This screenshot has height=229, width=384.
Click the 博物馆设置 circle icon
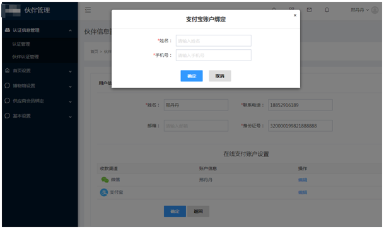8,85
